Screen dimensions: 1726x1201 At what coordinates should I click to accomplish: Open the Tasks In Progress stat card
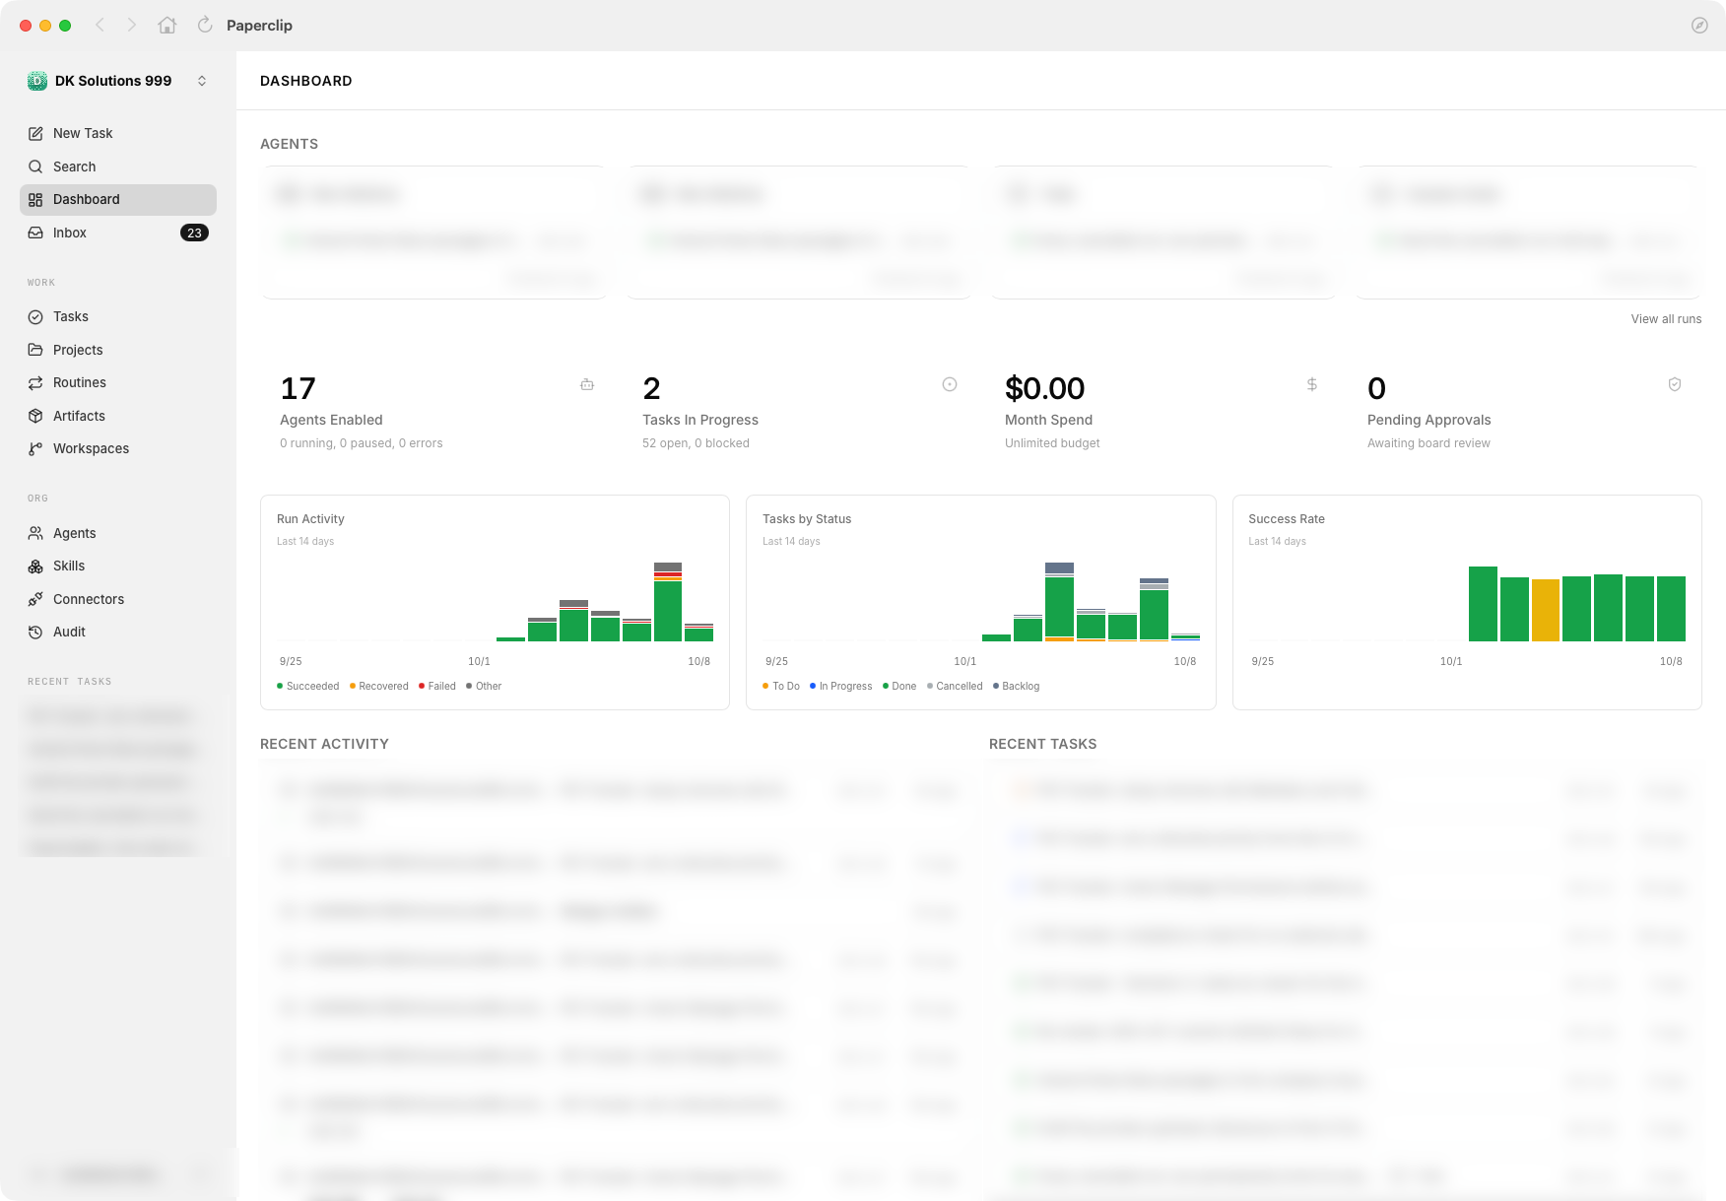point(800,413)
